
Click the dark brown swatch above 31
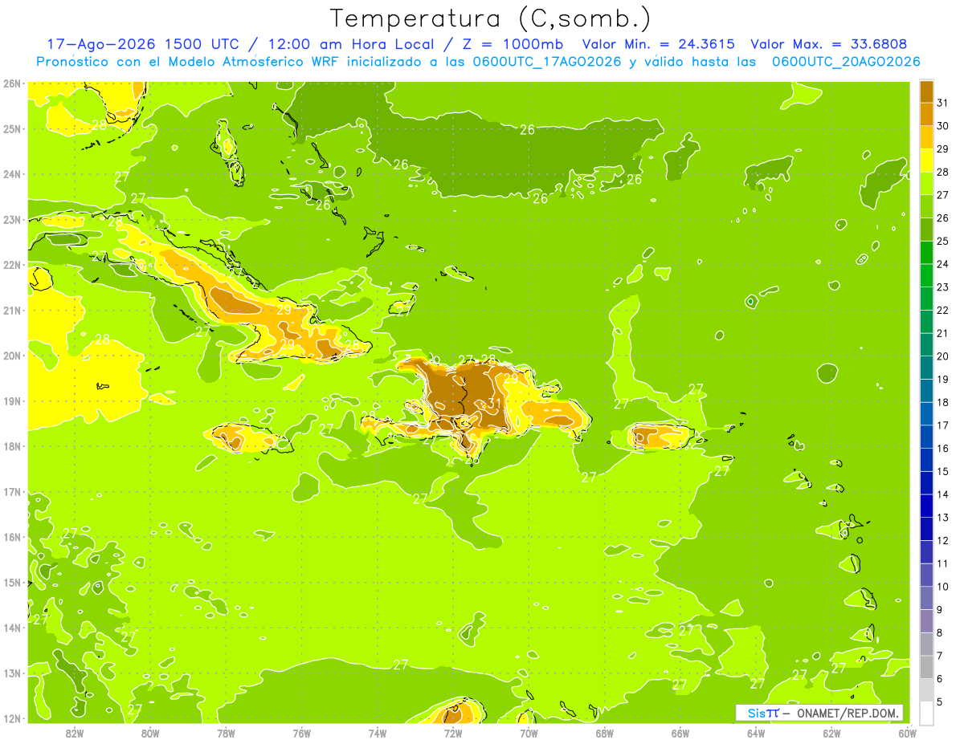click(926, 91)
